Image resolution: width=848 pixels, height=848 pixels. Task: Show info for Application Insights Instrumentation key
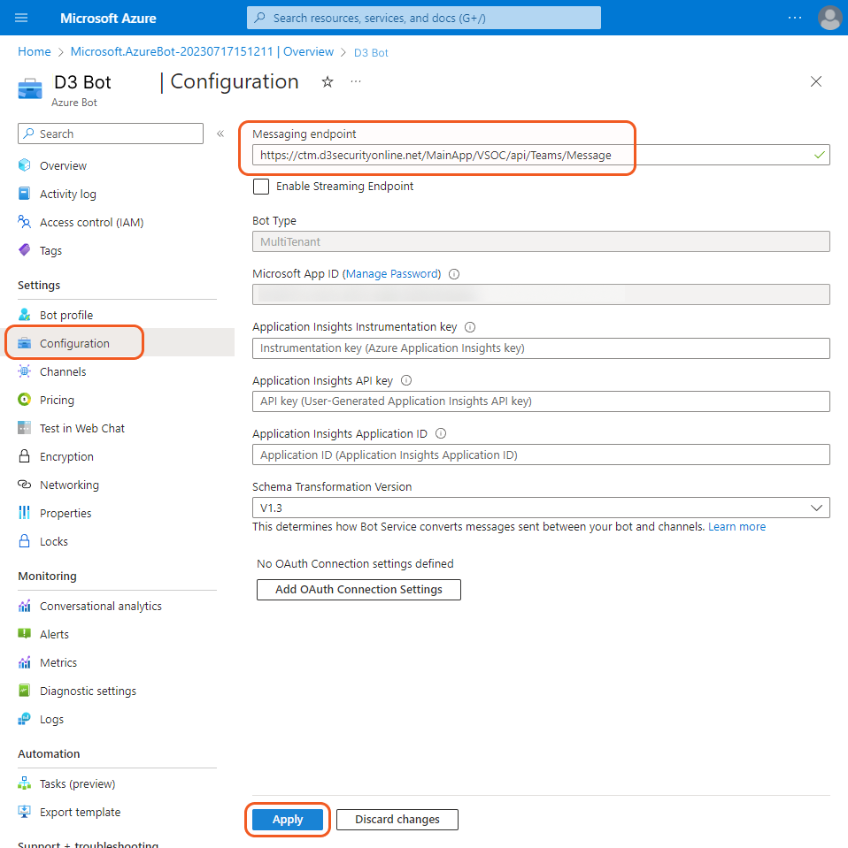pyautogui.click(x=470, y=327)
